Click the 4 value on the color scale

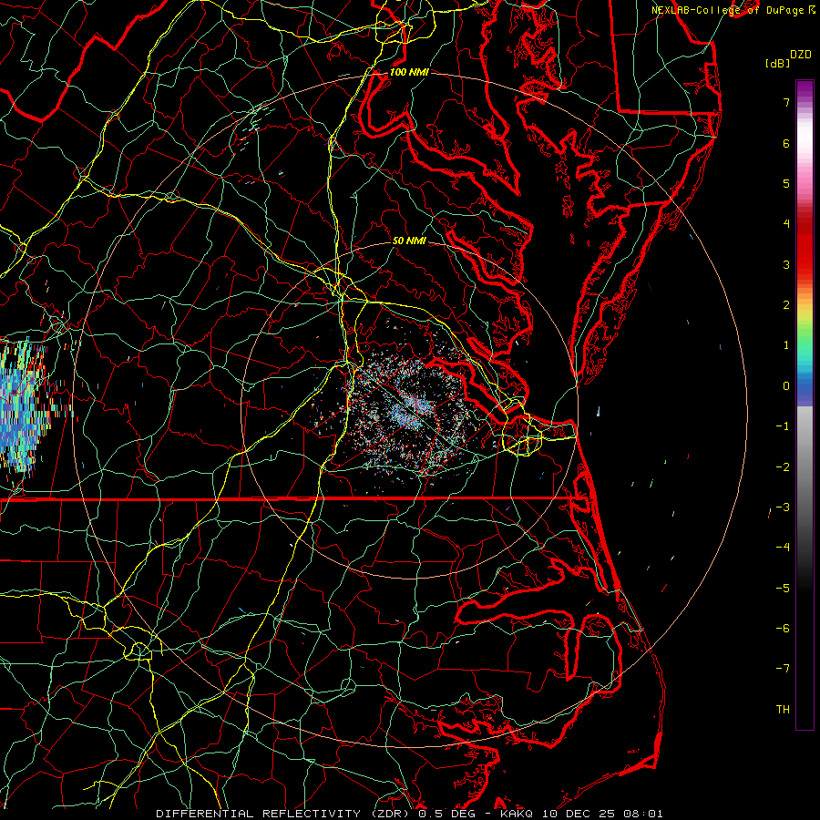[786, 224]
